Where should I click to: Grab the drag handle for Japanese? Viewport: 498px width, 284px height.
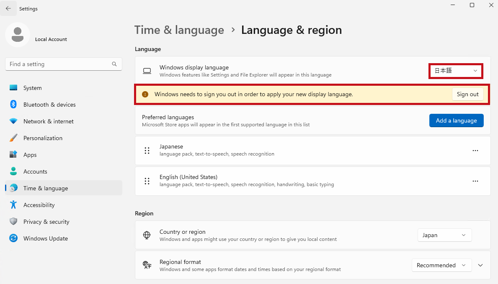(x=147, y=151)
